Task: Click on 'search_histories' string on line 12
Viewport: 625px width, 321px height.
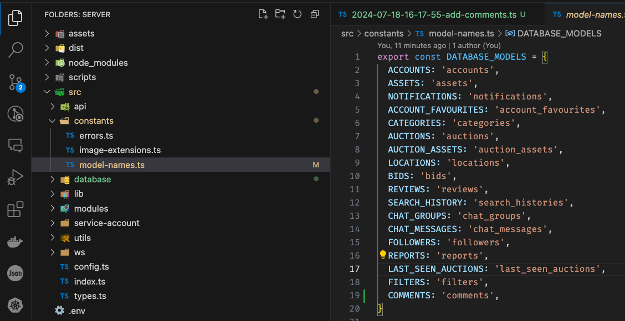Action: click(x=521, y=203)
